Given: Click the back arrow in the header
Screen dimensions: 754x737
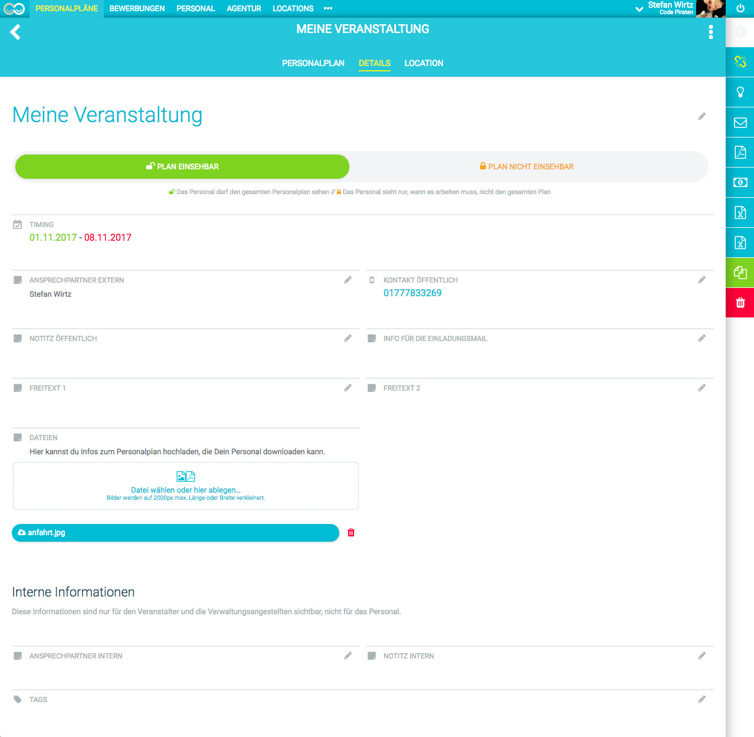Looking at the screenshot, I should [16, 32].
